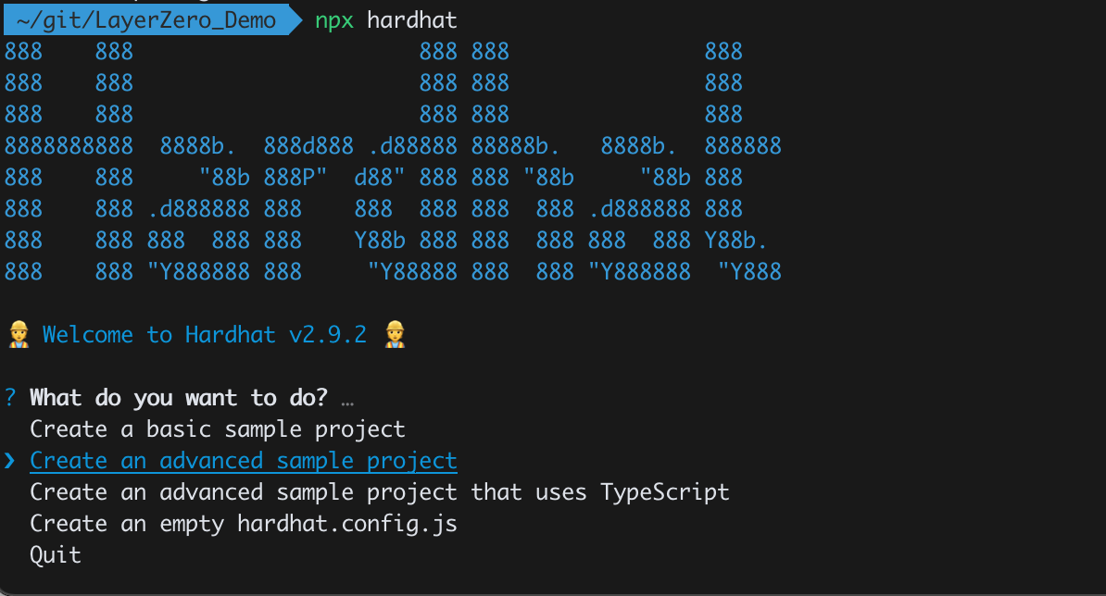Select advanced sample project that uses TypeScript

pyautogui.click(x=380, y=492)
